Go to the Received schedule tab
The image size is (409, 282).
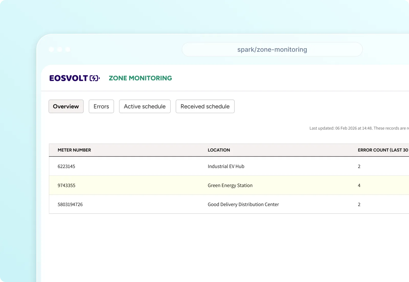pos(205,106)
